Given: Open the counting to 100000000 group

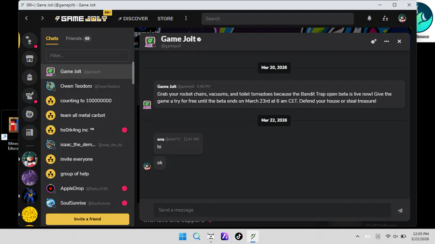Looking at the screenshot, I should pos(87,101).
